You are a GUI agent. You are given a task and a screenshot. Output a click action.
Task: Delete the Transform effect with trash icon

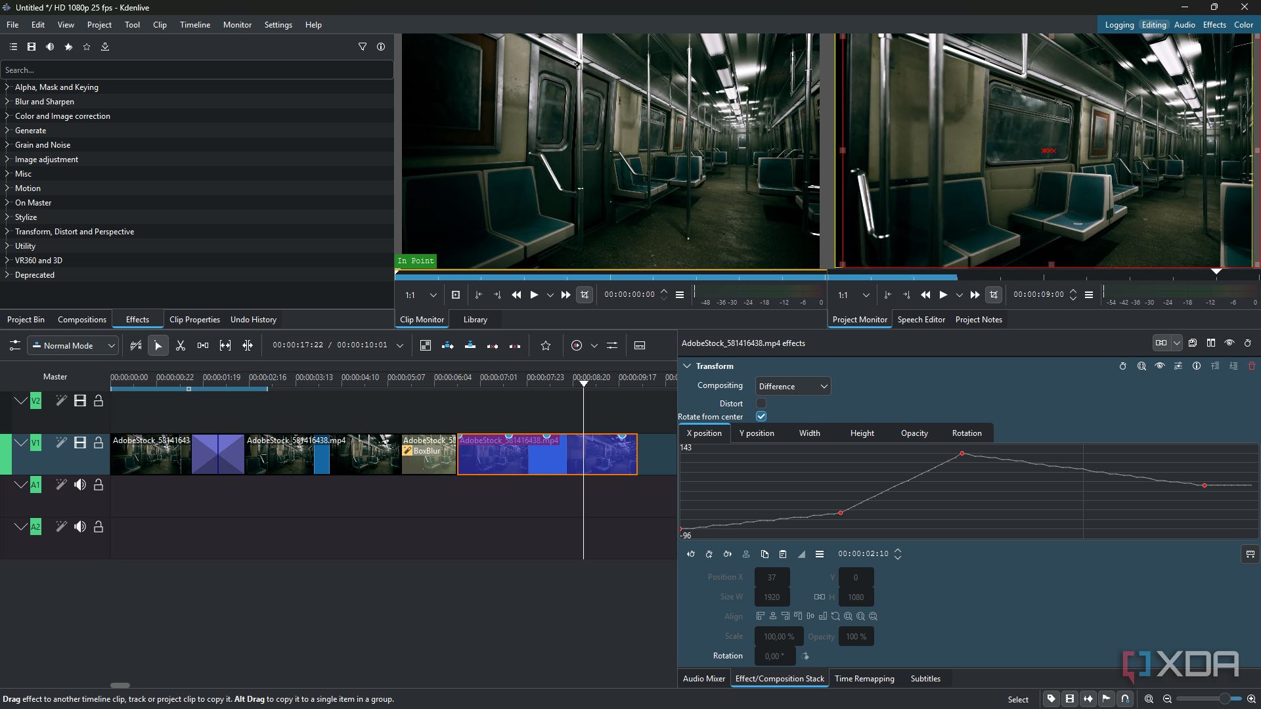(1252, 366)
